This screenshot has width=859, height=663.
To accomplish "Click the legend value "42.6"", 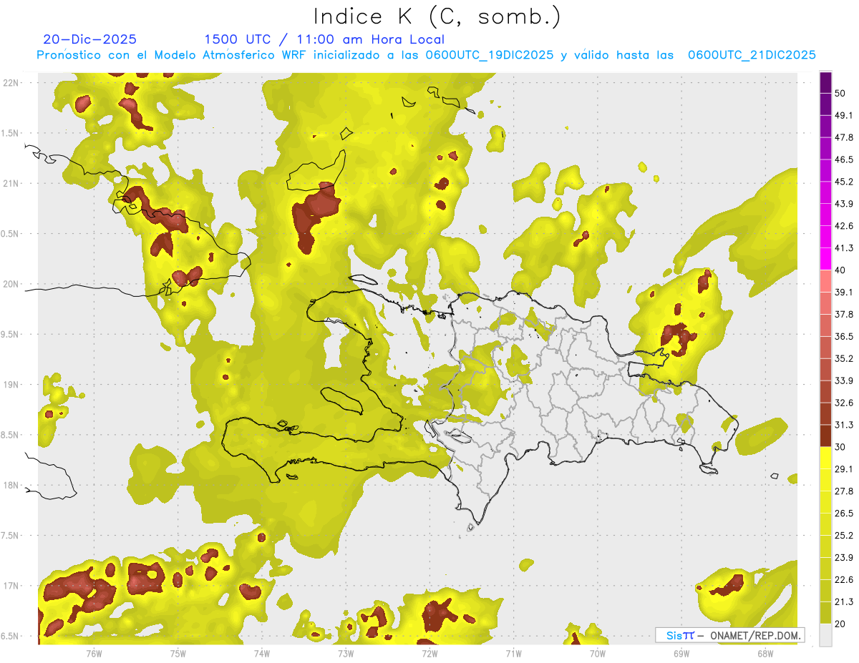I will coord(845,226).
